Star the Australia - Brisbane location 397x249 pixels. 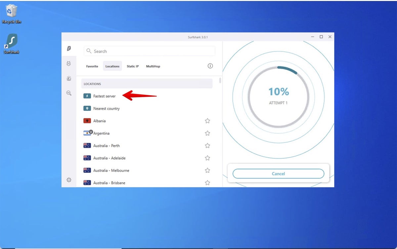tap(207, 183)
